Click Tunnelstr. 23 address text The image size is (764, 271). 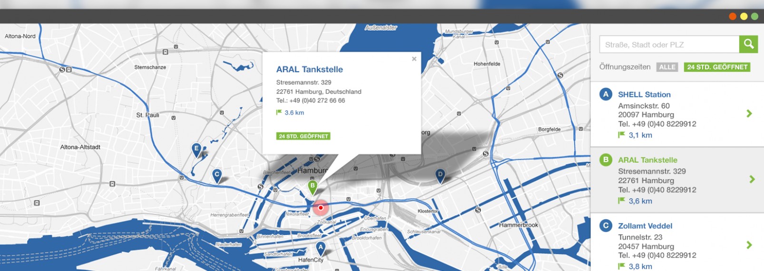pos(640,237)
